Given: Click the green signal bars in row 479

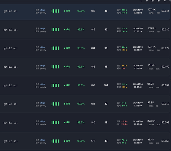Looking at the screenshot, I should click(55, 141).
